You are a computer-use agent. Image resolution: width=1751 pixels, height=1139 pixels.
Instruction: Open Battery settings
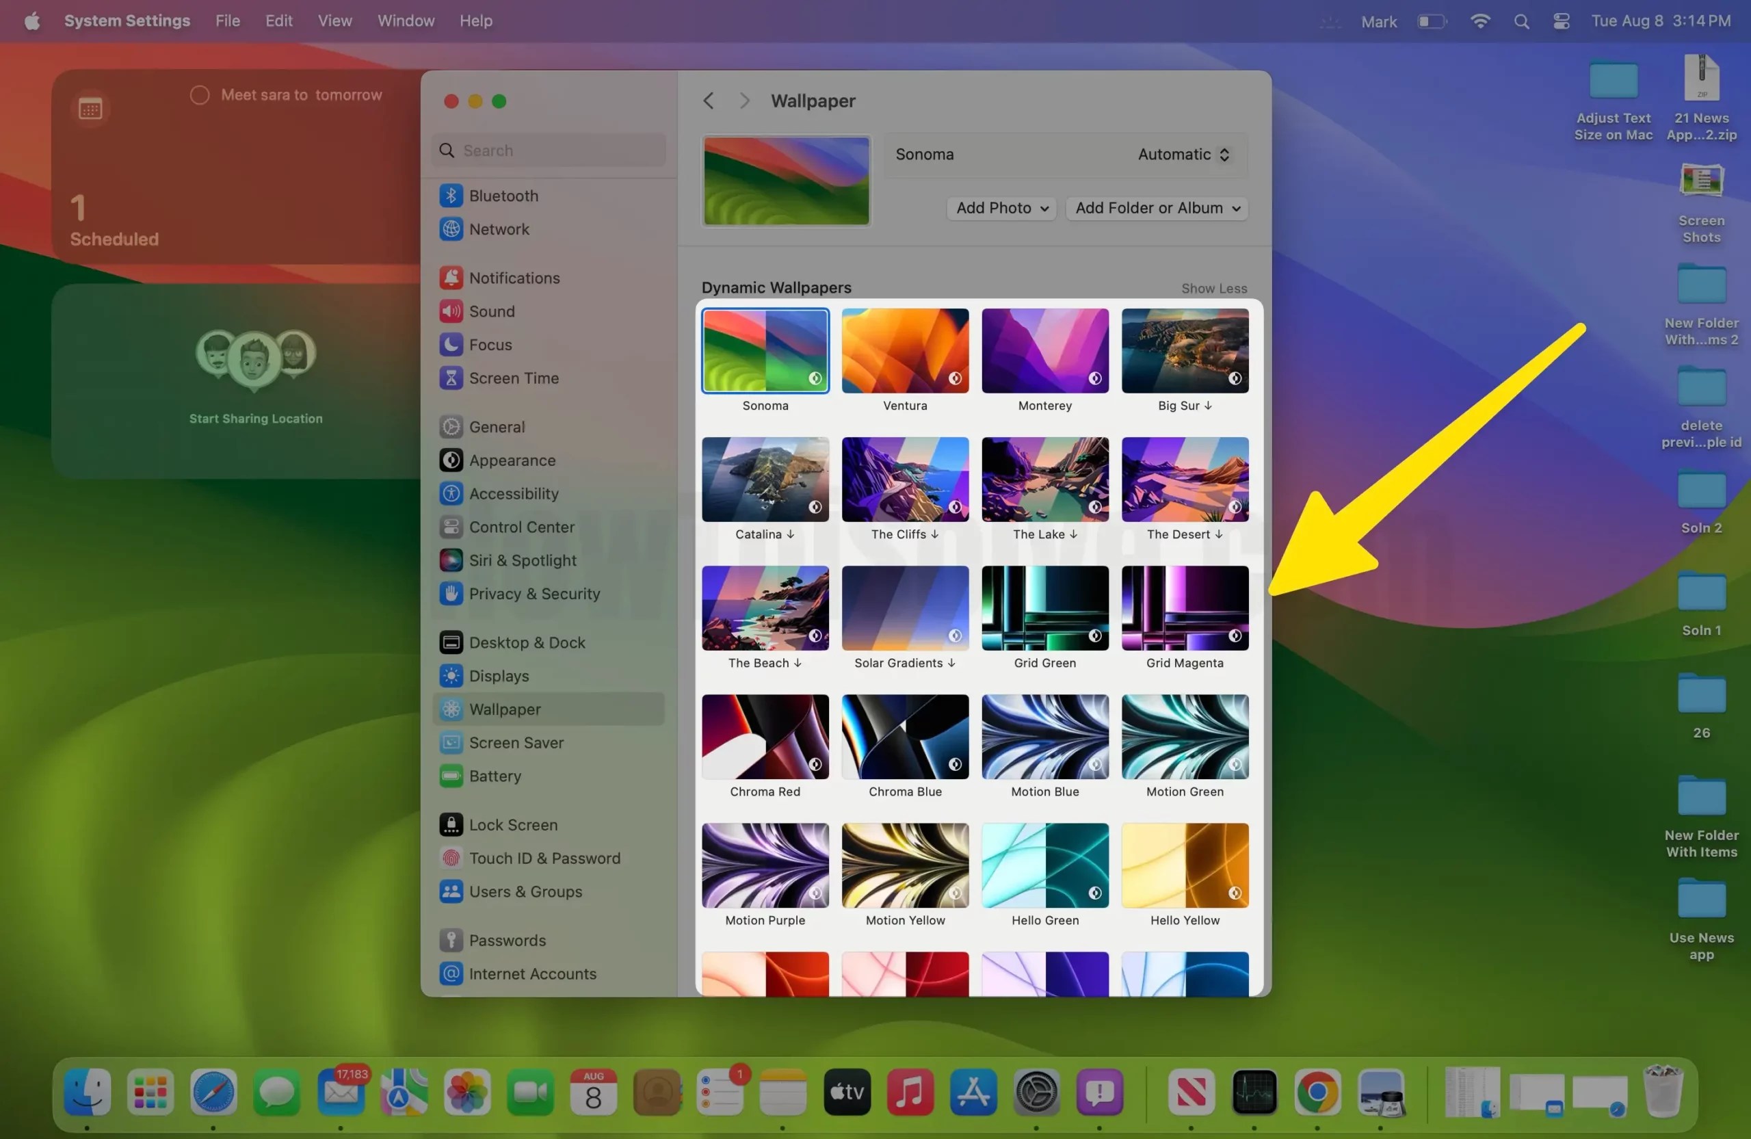point(495,776)
